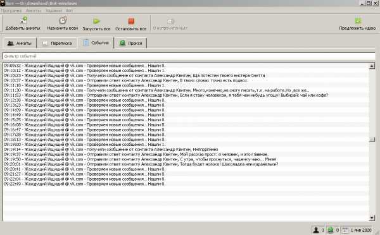Click the green proxy globe in status bar
Viewport: 380px width, 235px height.
[331, 230]
